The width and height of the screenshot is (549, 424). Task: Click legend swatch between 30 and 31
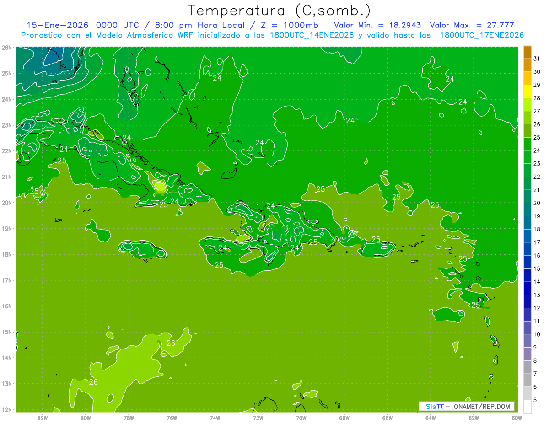coord(527,65)
